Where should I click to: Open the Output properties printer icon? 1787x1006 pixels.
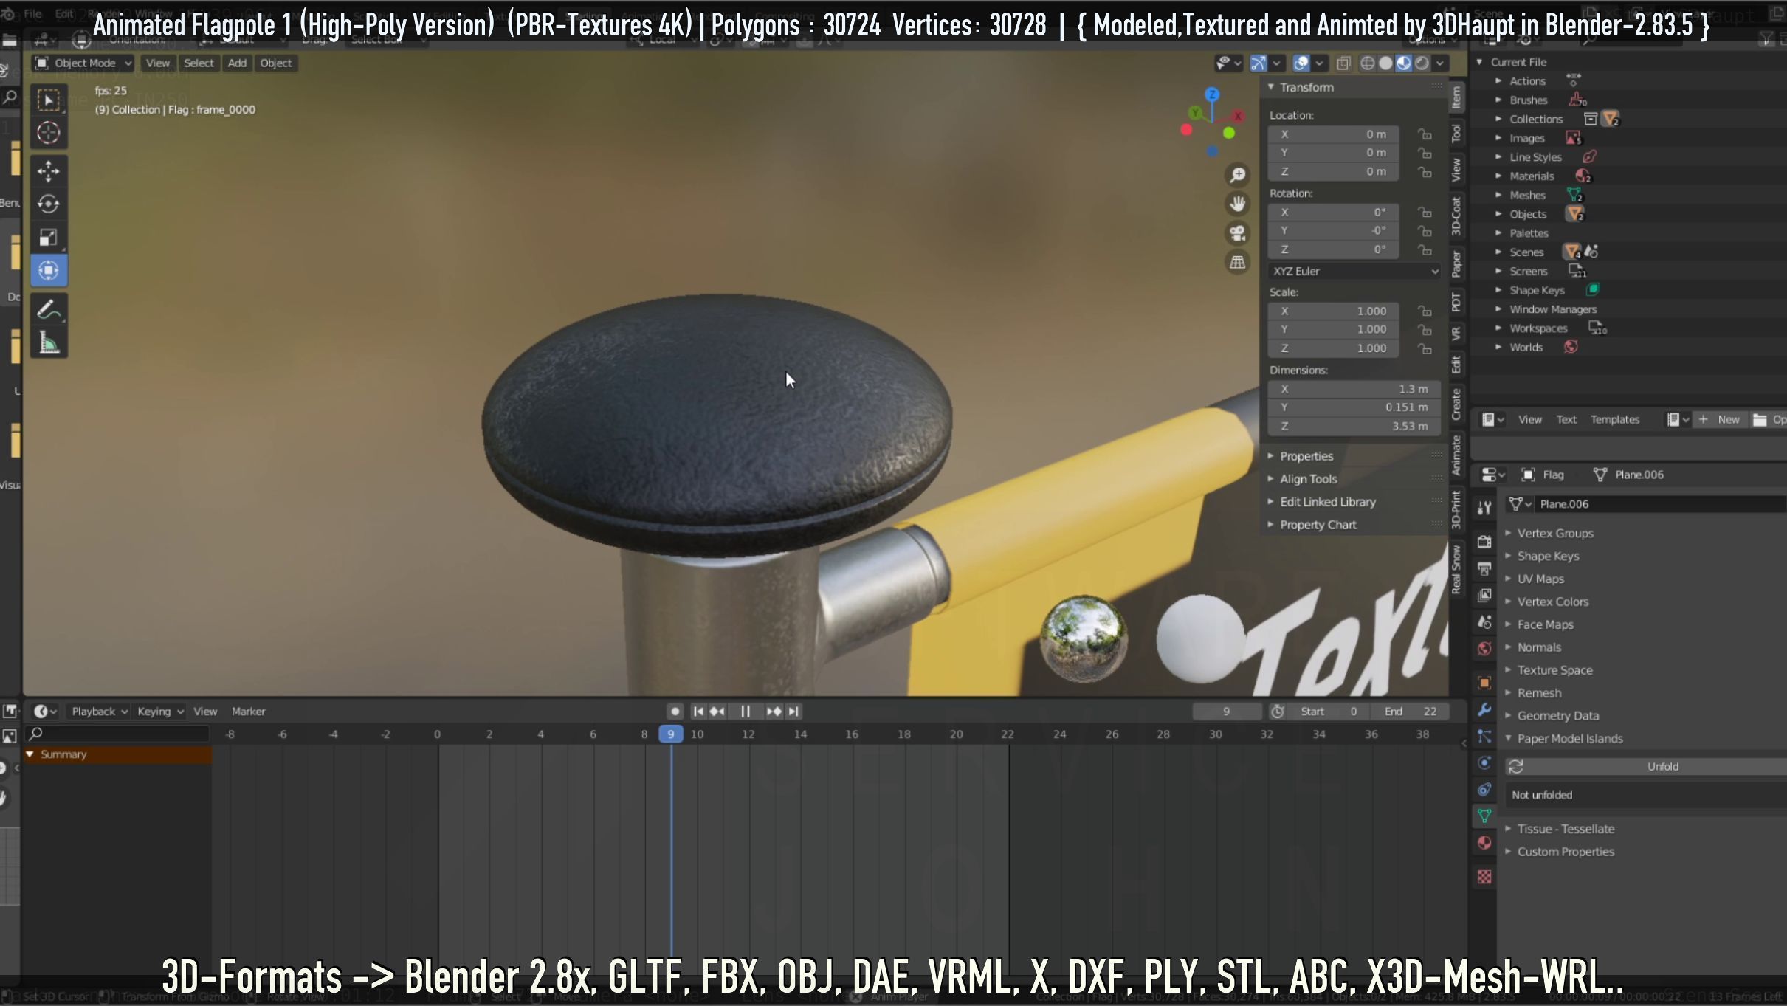point(1484,568)
